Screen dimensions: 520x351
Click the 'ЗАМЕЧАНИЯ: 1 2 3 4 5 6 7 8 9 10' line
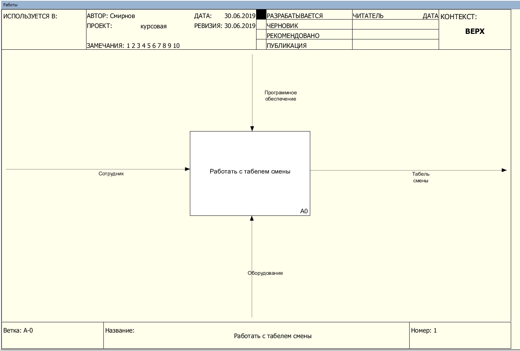133,46
